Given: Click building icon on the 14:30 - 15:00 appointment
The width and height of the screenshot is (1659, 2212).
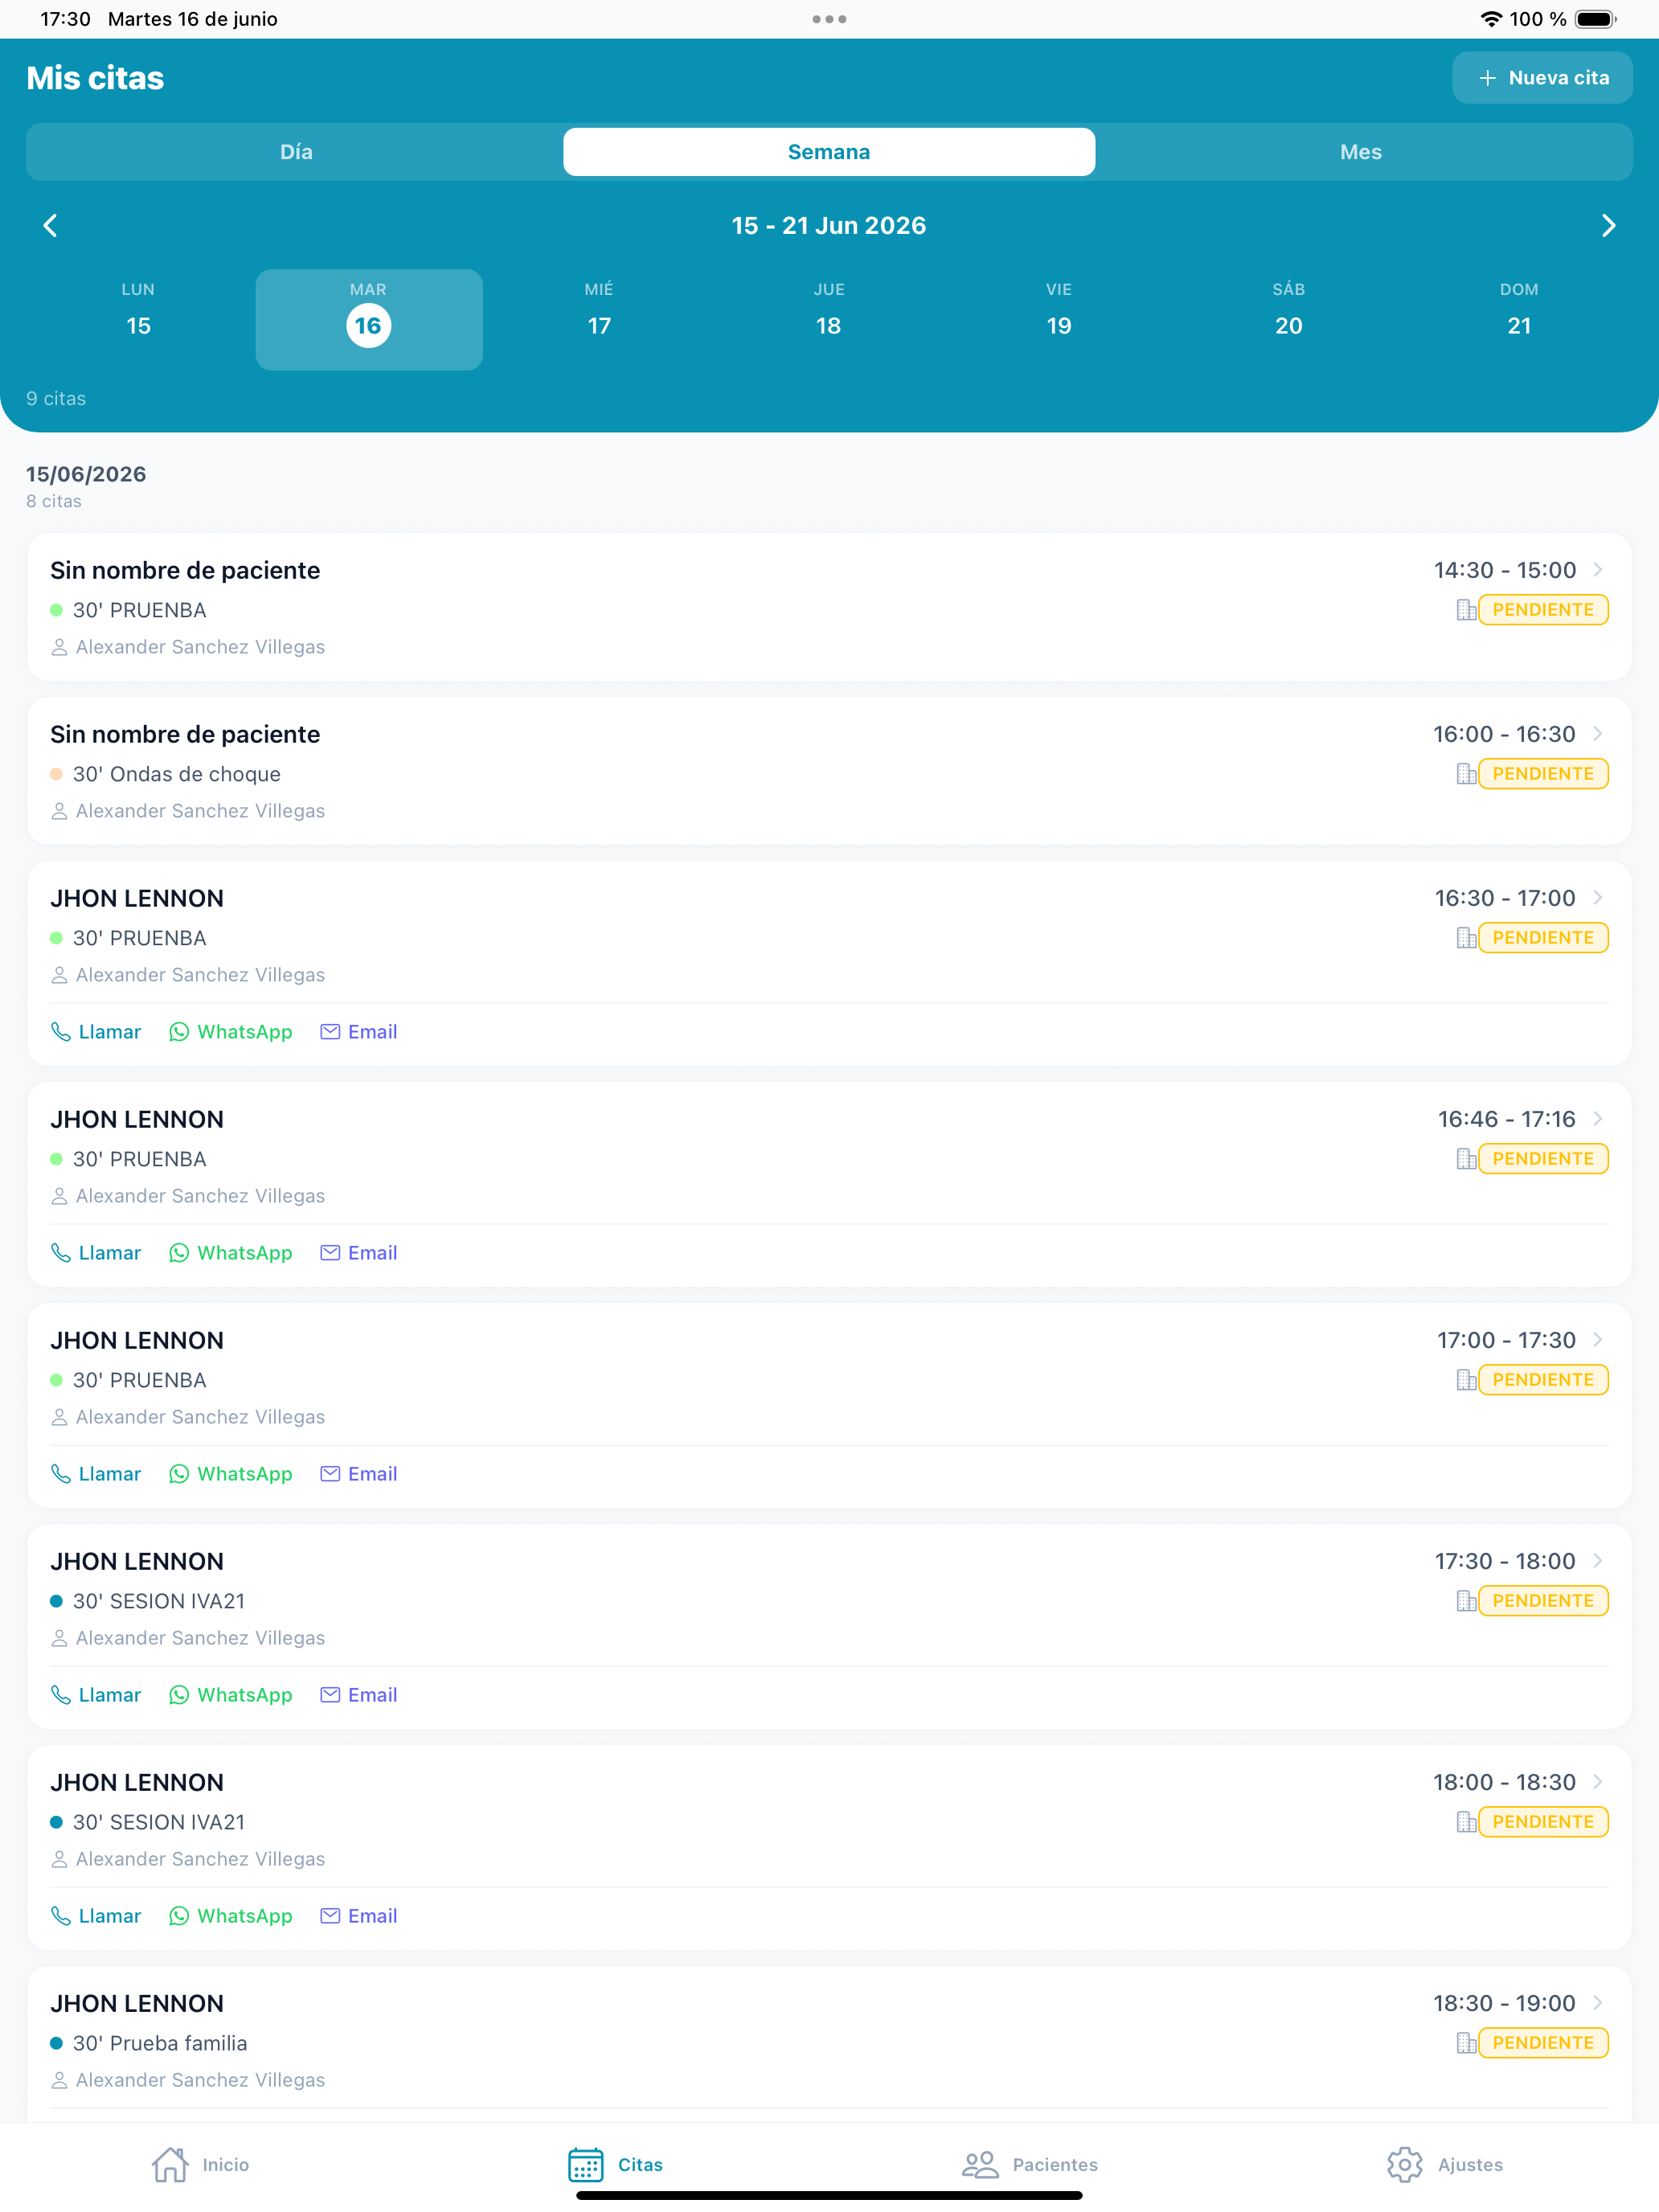Looking at the screenshot, I should (x=1466, y=610).
